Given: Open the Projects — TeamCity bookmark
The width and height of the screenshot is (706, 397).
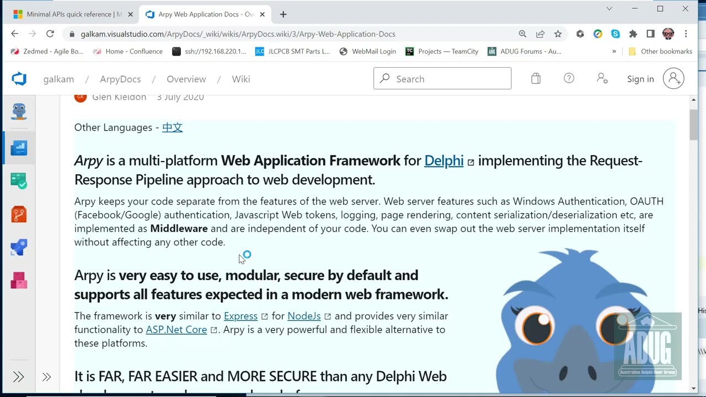Looking at the screenshot, I should coord(442,51).
